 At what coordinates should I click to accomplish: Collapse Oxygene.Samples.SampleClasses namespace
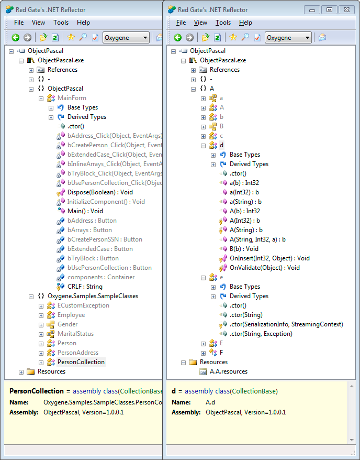point(31,297)
